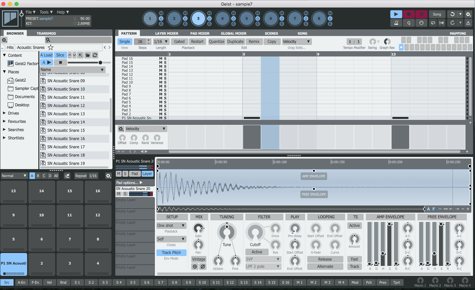Viewport: 475px width, 290px height.
Task: Click the Record button in the transport
Action: coord(409,14)
